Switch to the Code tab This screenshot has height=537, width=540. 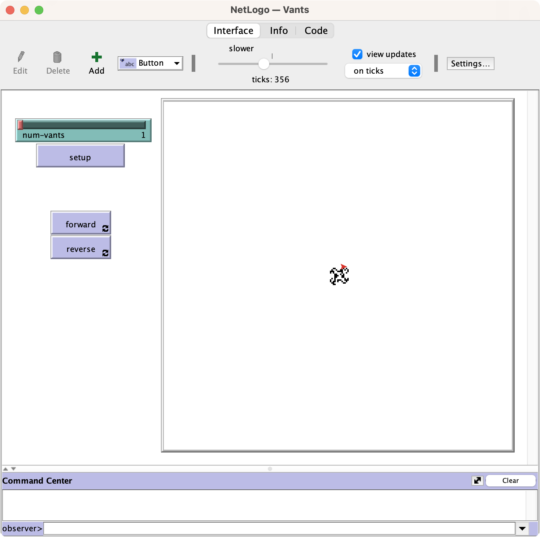tap(315, 30)
